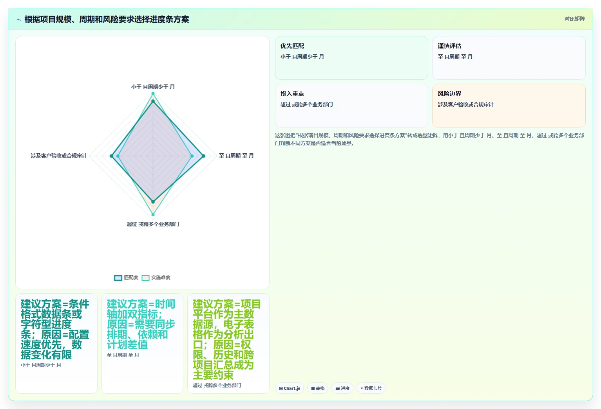Screen dimensions: 601x409
Task: Click the 条件格式数据条 recommendation heading
Action: coord(55,330)
